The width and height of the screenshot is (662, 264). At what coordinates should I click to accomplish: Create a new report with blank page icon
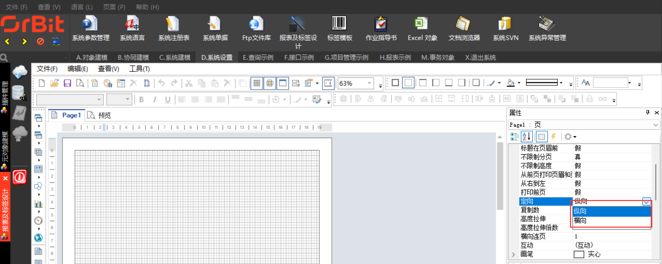point(42,83)
